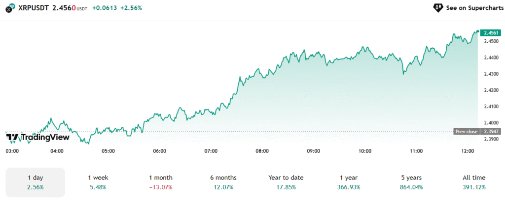Click the Prev close label
Screen dimensions: 505x200
tap(466, 131)
